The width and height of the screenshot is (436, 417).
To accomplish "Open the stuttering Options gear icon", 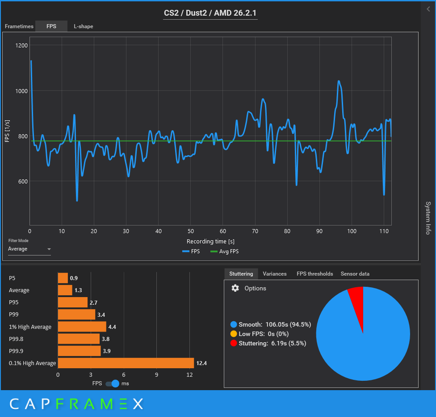I will click(x=235, y=288).
